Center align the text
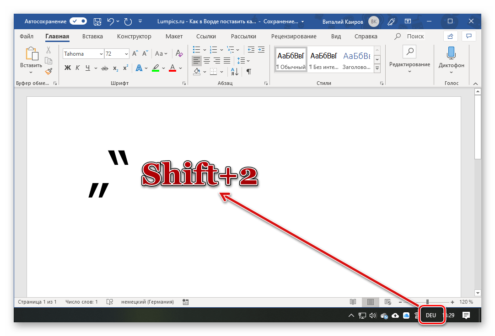 pos(207,61)
